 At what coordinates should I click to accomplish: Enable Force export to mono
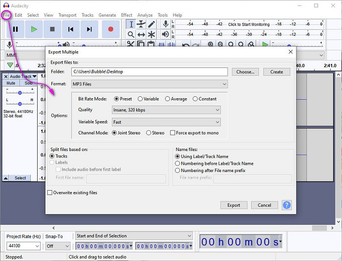click(x=194, y=132)
